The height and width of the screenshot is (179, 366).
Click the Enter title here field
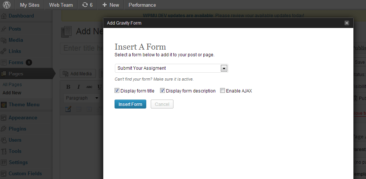tap(82, 48)
